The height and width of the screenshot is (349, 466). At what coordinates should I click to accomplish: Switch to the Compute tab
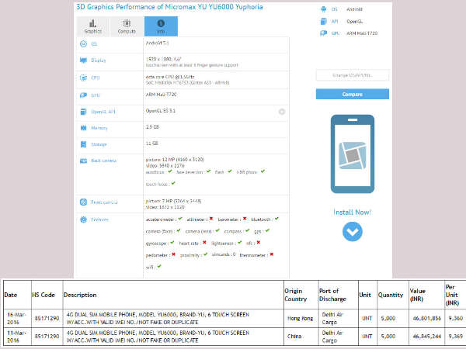[126, 26]
